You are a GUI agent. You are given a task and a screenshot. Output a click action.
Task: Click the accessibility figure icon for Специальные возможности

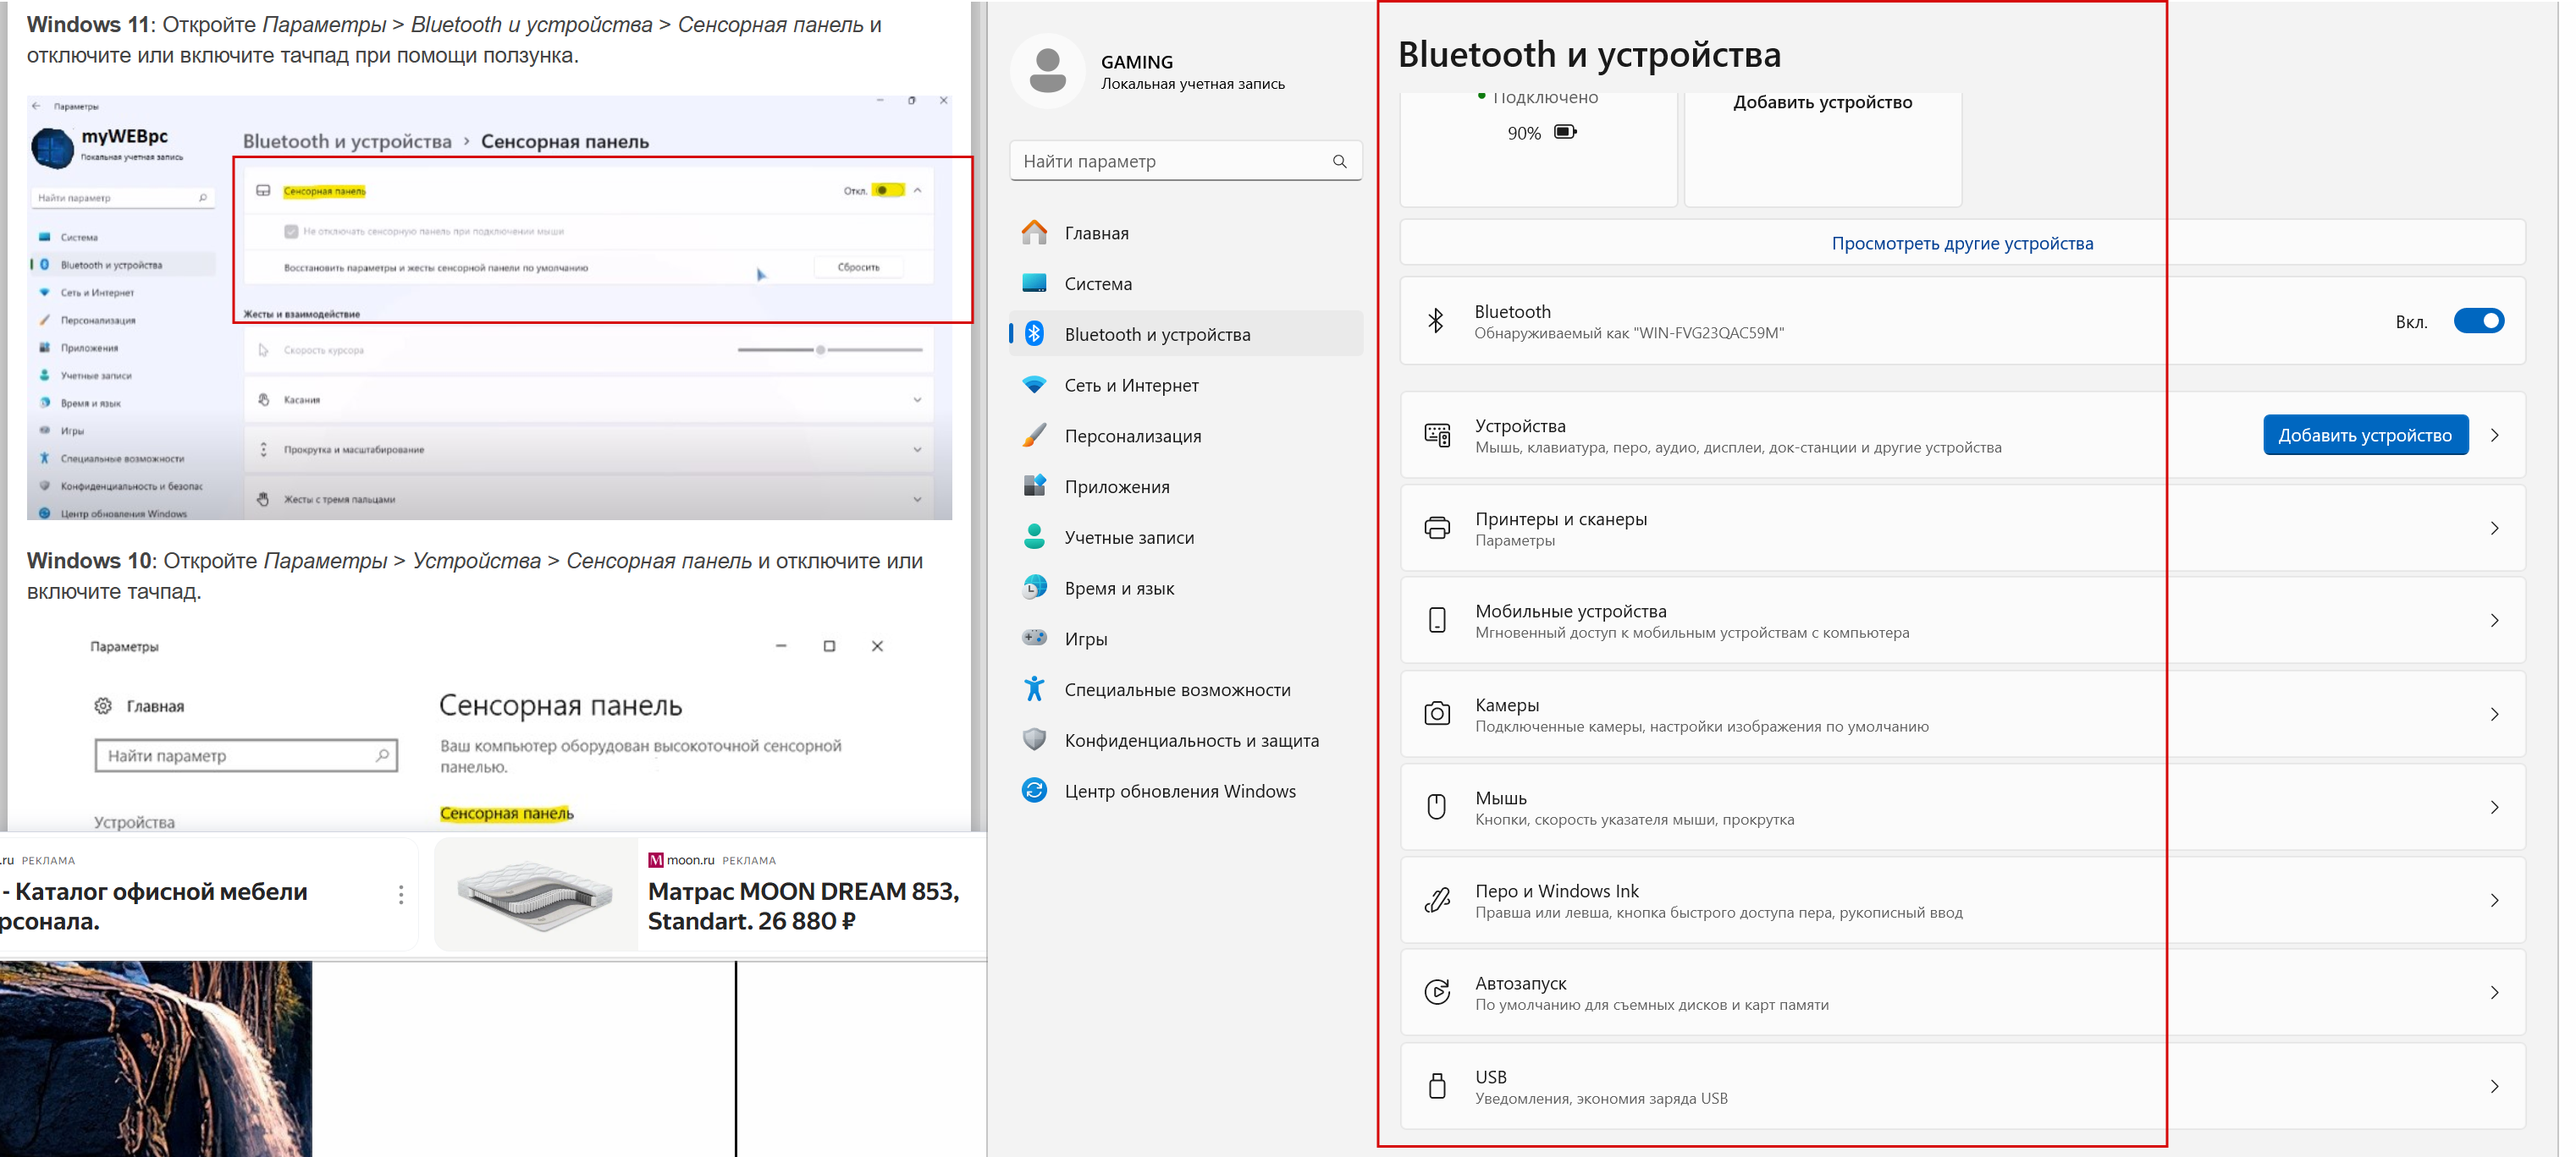(1034, 688)
